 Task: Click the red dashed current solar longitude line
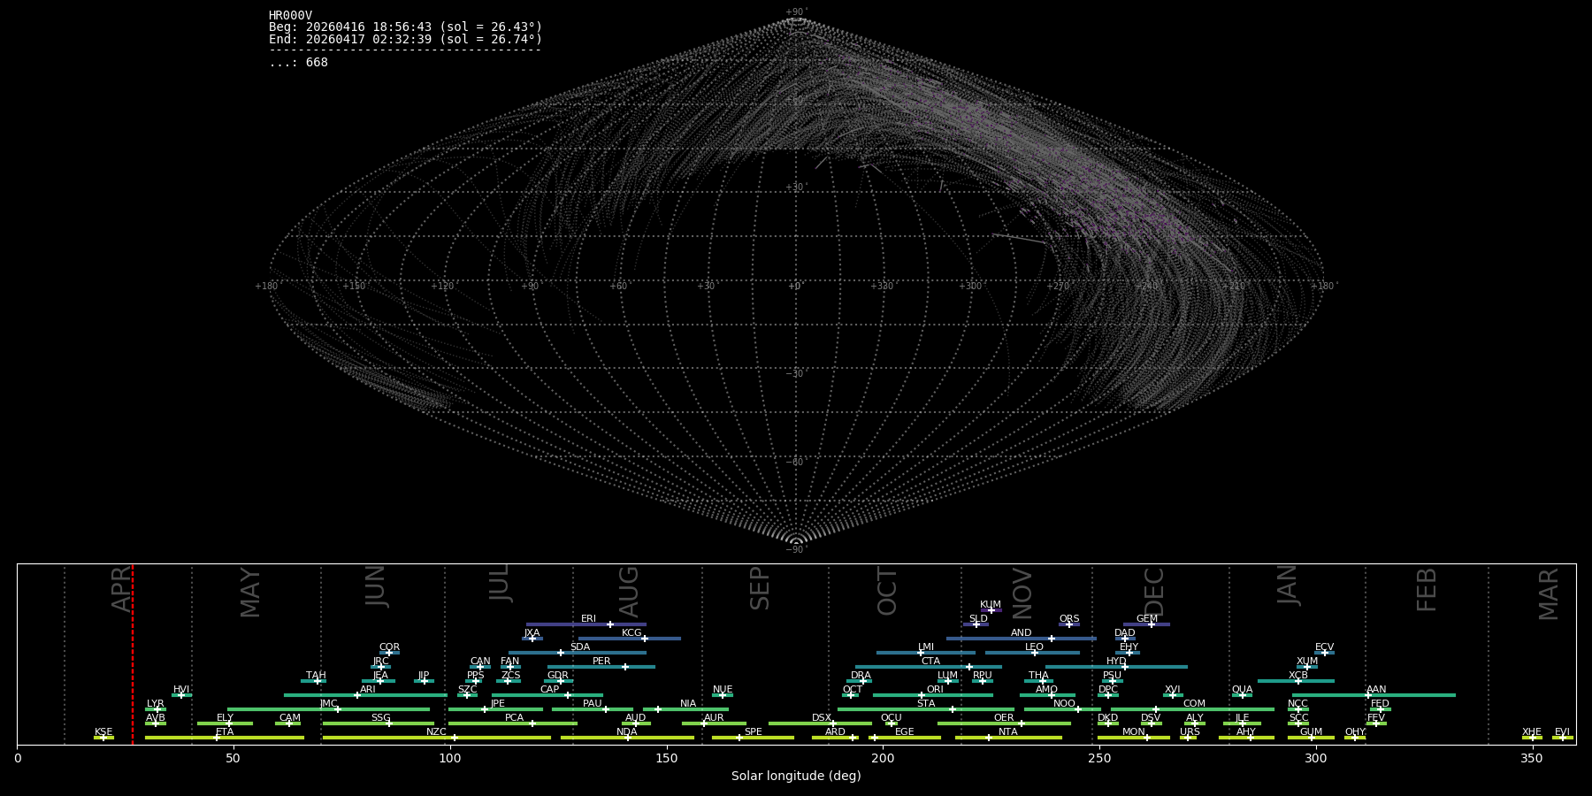tap(133, 654)
